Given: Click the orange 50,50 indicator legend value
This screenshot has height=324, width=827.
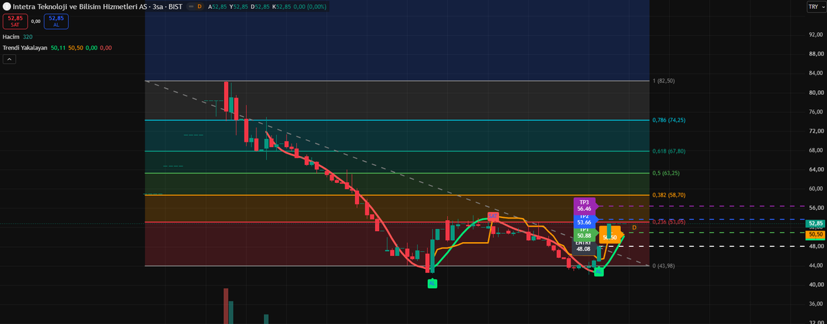Looking at the screenshot, I should [74, 48].
